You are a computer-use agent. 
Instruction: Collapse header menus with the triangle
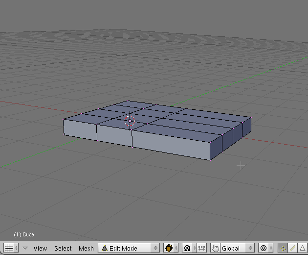[x=25, y=248]
